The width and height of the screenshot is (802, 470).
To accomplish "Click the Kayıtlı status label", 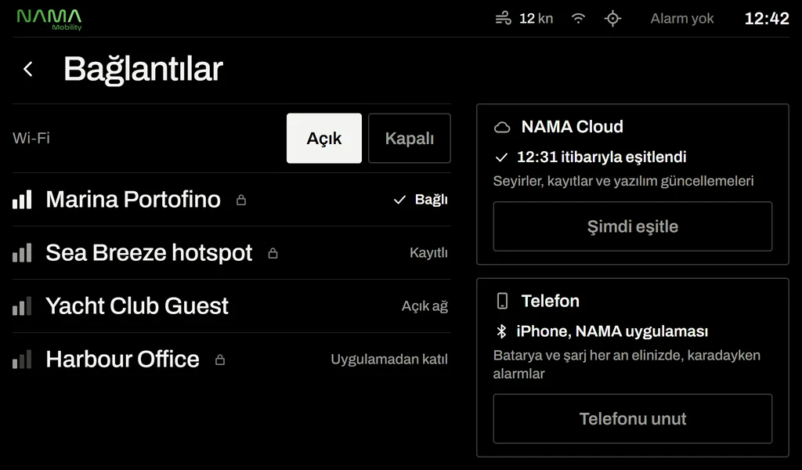I will (428, 253).
